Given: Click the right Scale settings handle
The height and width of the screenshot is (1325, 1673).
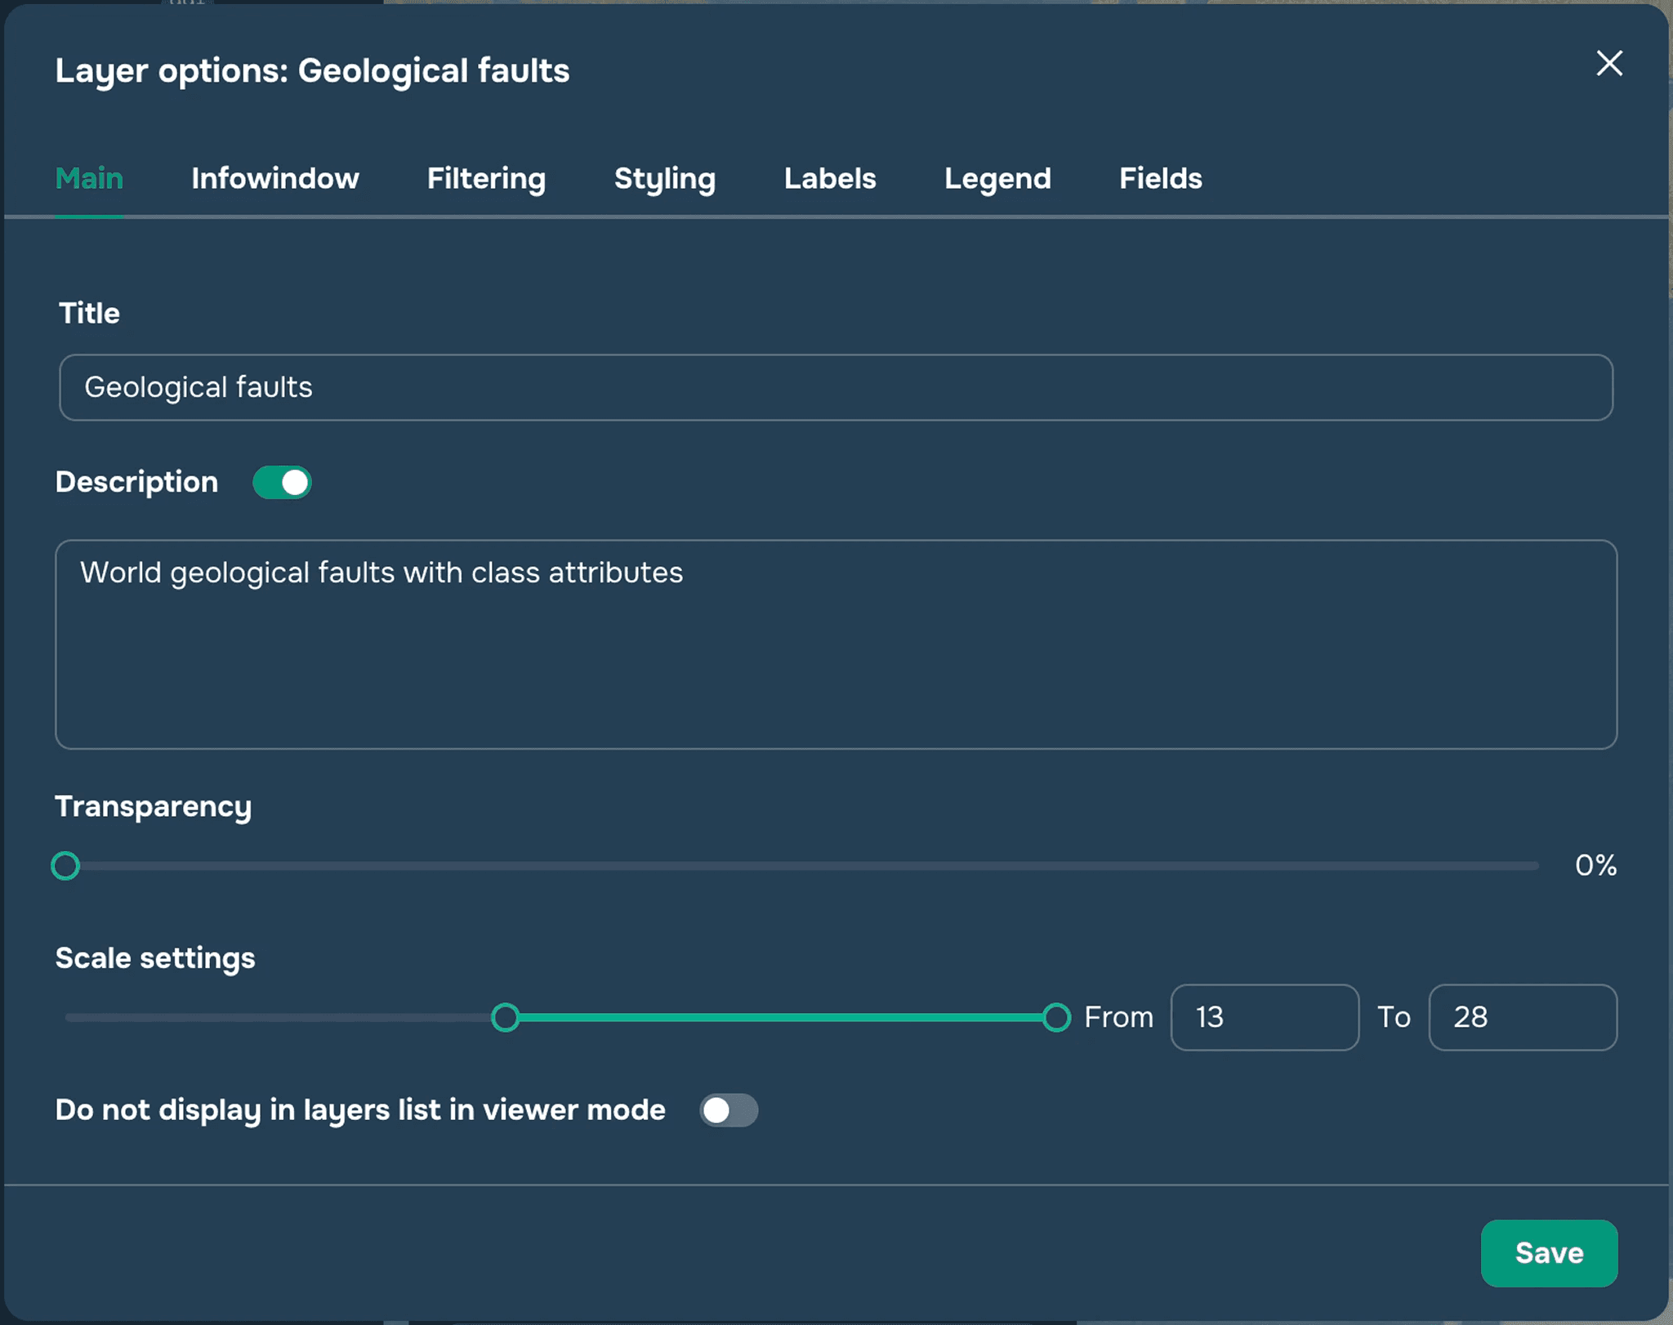Looking at the screenshot, I should click(1056, 1017).
